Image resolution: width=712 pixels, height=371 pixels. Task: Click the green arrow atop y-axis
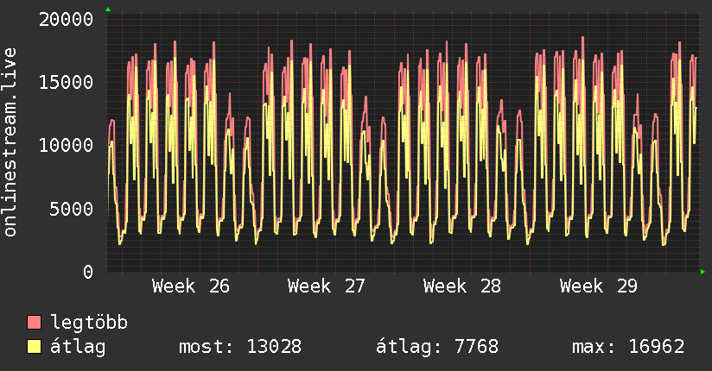(108, 9)
